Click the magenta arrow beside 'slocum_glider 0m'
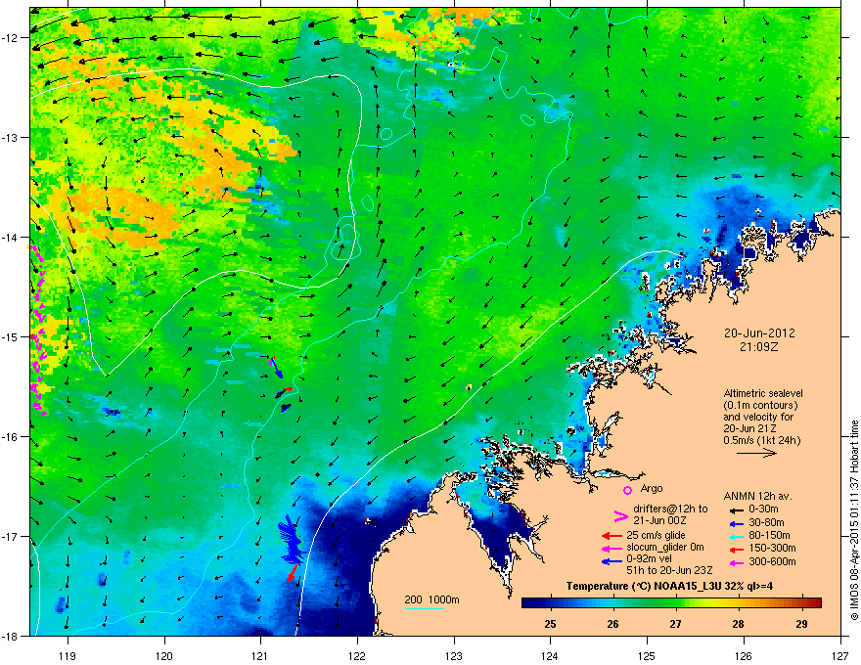Image resolution: width=861 pixels, height=665 pixels. 612,548
